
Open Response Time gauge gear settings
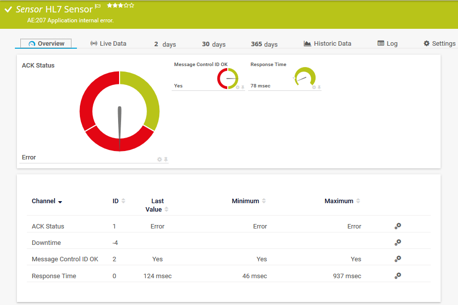pyautogui.click(x=314, y=87)
